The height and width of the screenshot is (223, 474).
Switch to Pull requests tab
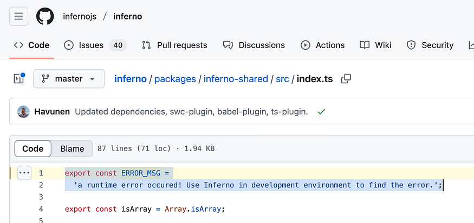point(174,45)
